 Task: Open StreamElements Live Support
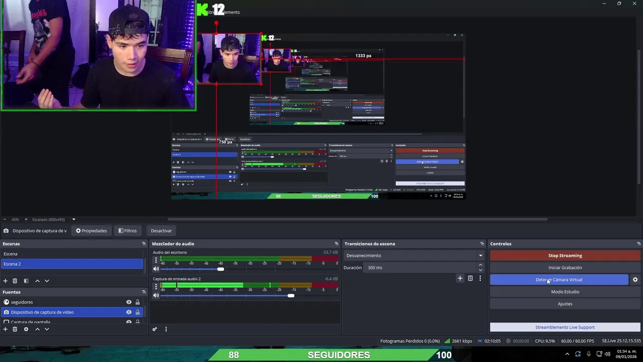(x=565, y=327)
